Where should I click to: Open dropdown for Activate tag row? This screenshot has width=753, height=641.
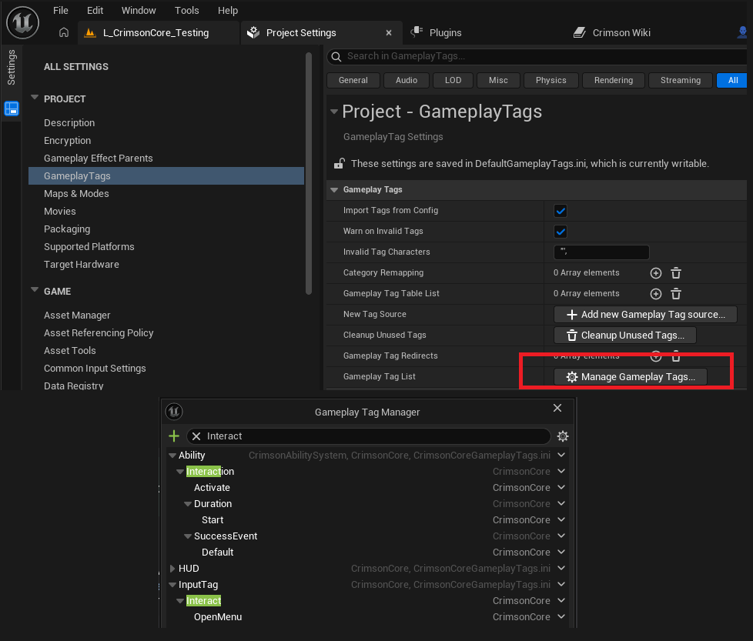(561, 487)
